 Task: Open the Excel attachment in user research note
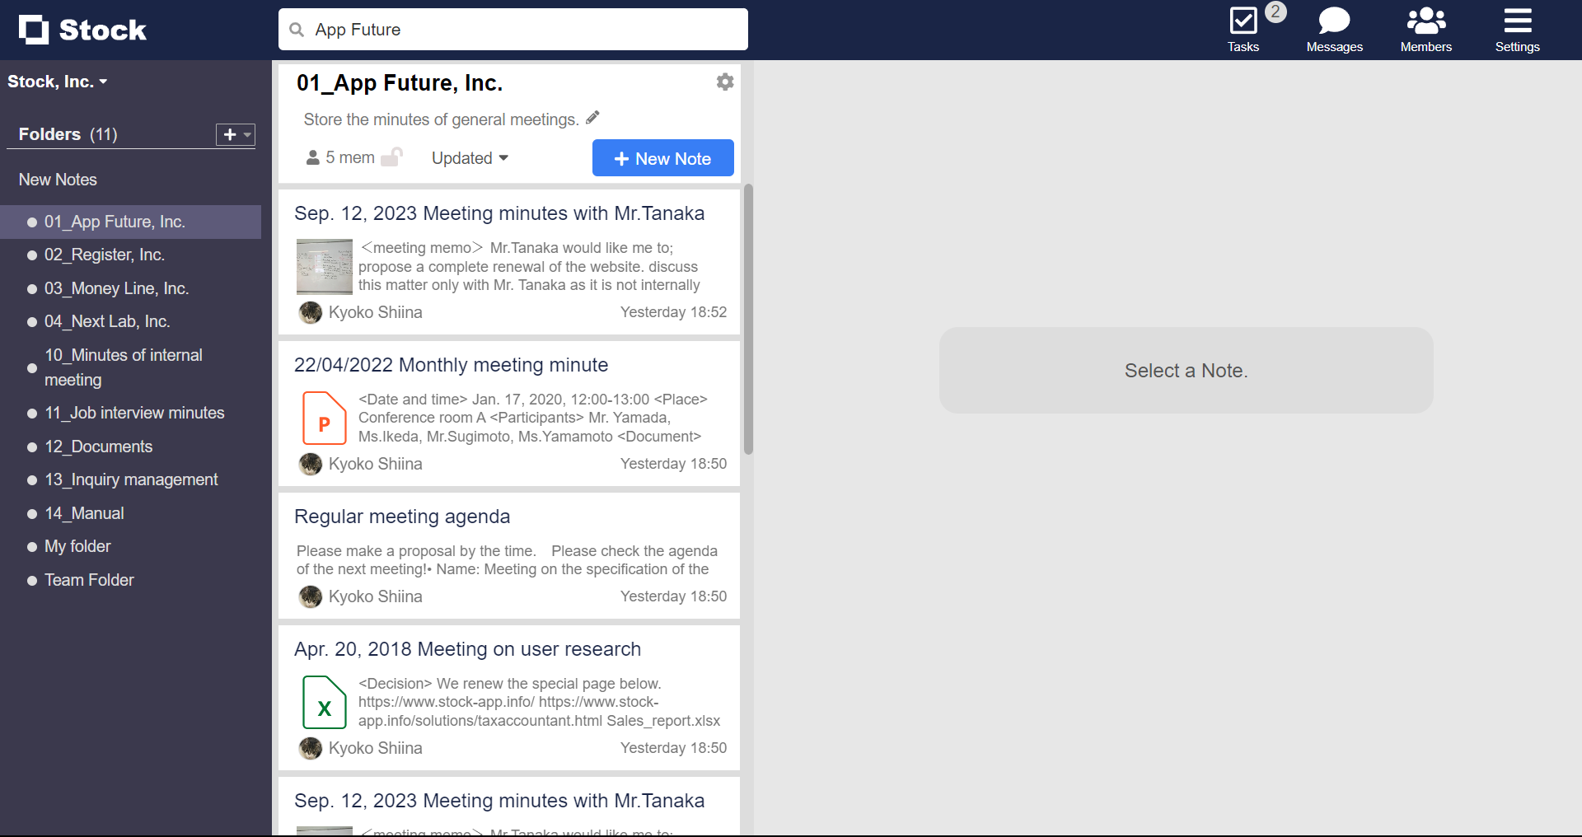click(324, 702)
